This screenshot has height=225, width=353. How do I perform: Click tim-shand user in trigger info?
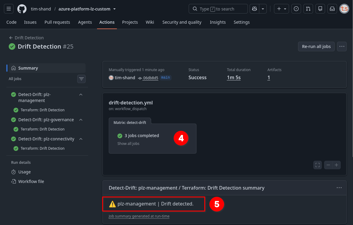(125, 77)
